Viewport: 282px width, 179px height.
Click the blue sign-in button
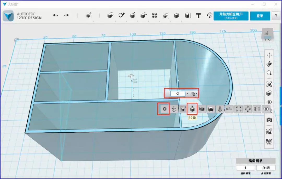pos(260,16)
